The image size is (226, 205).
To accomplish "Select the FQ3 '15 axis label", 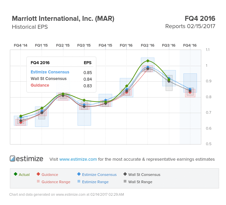I will point(84,45).
